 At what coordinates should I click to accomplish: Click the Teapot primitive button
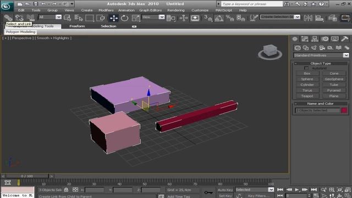click(x=307, y=96)
